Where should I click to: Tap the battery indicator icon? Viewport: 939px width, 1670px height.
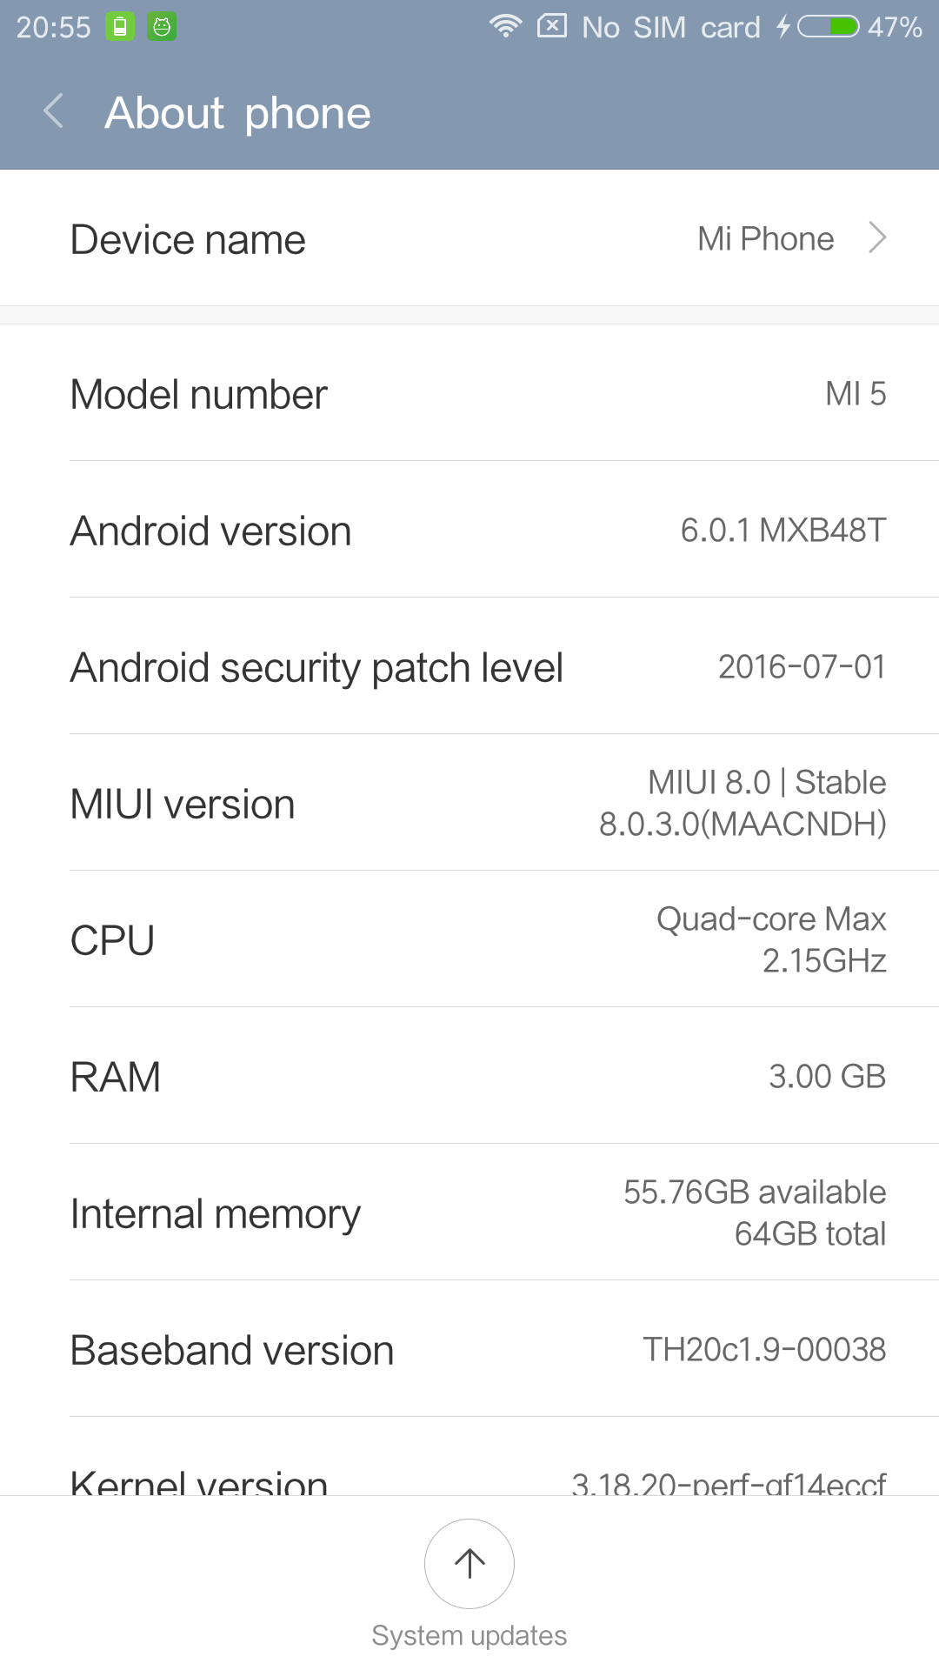829,27
